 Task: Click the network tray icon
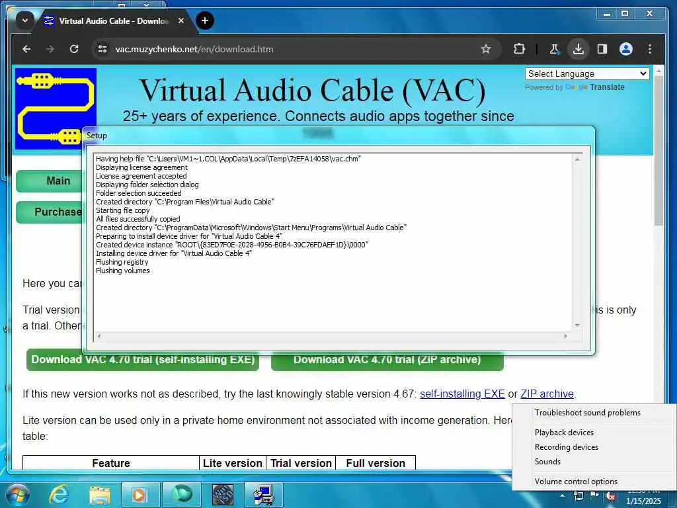click(x=578, y=496)
